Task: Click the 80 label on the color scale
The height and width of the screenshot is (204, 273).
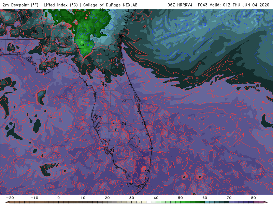Action: pyautogui.click(x=254, y=198)
